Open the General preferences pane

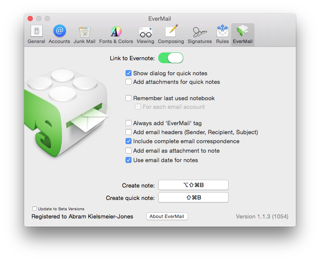(x=36, y=34)
